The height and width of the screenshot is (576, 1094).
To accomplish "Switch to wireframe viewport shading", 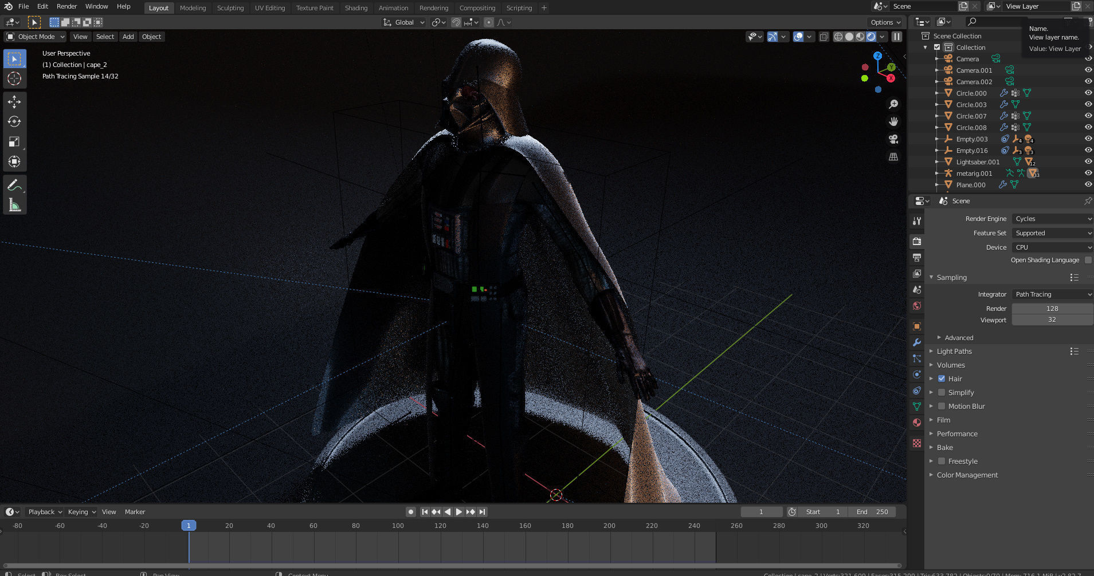I will (838, 37).
